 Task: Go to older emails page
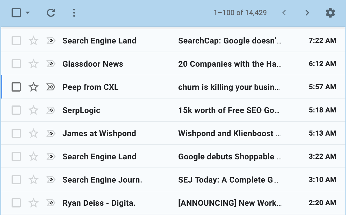tap(307, 13)
